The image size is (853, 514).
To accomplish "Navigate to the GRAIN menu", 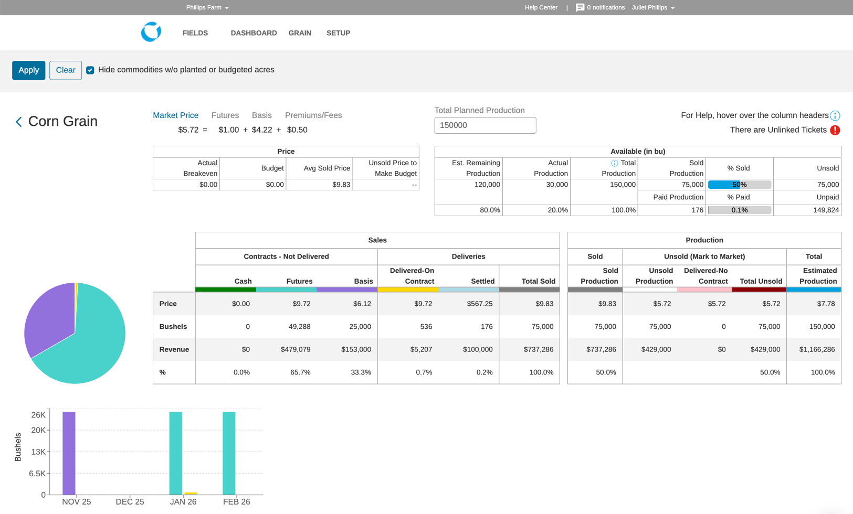I will click(300, 33).
